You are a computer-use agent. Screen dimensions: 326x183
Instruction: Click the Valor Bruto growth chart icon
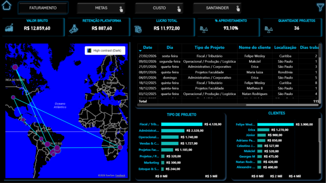coord(9,28)
